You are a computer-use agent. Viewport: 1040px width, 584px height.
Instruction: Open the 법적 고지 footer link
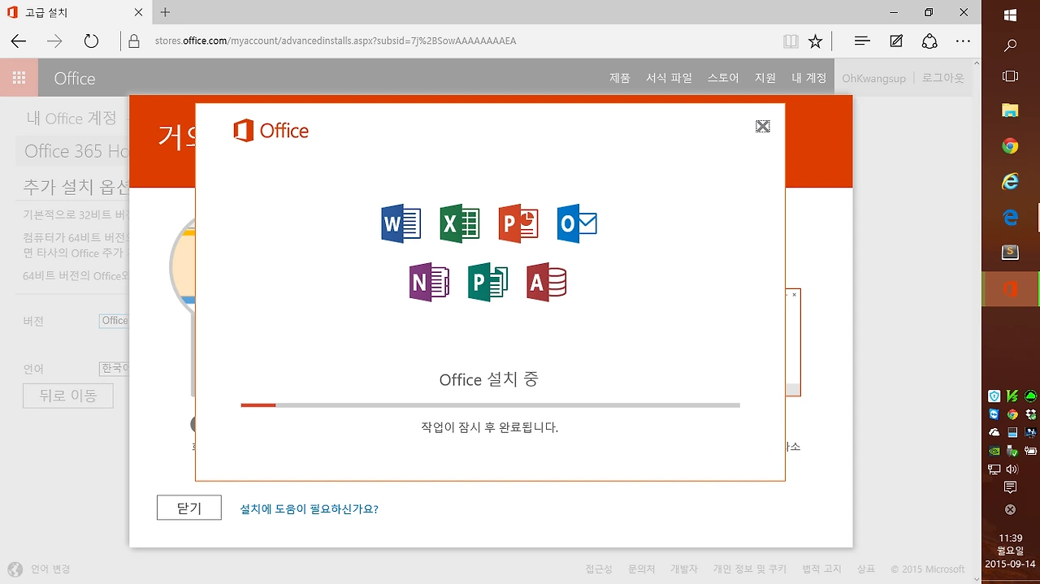tap(821, 569)
